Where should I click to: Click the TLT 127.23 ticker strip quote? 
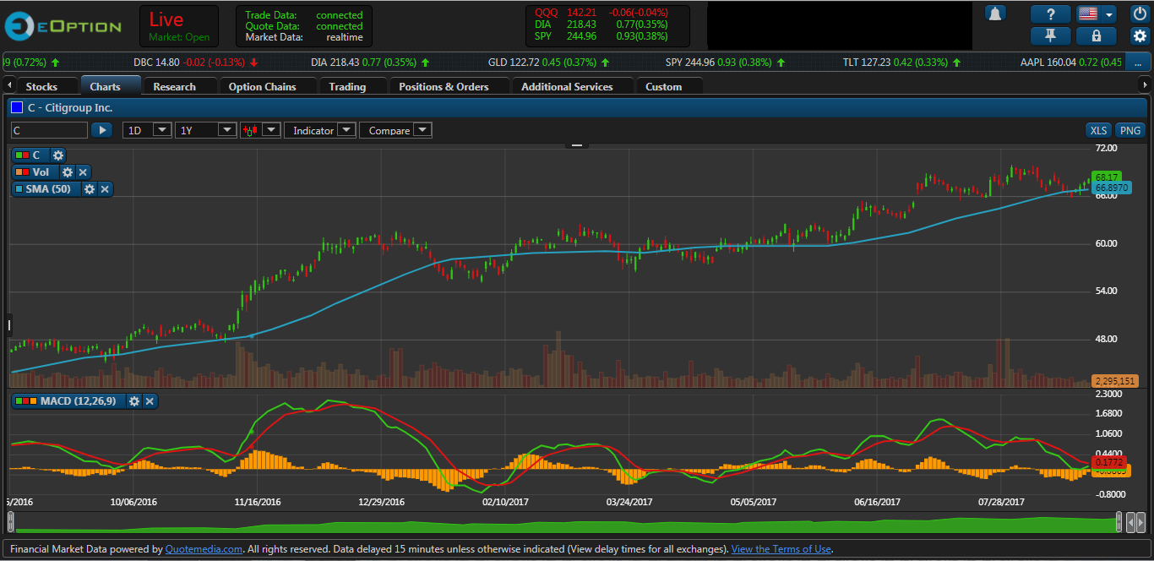[x=902, y=63]
